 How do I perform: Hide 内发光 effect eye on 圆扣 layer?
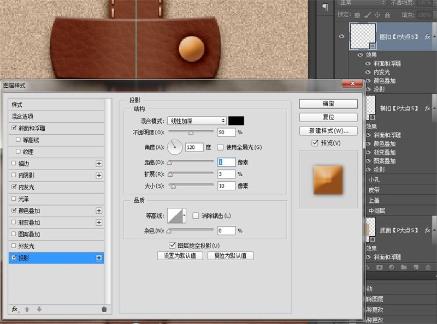coord(368,72)
